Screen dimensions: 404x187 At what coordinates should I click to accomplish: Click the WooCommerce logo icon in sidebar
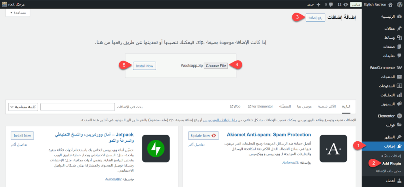click(399, 68)
